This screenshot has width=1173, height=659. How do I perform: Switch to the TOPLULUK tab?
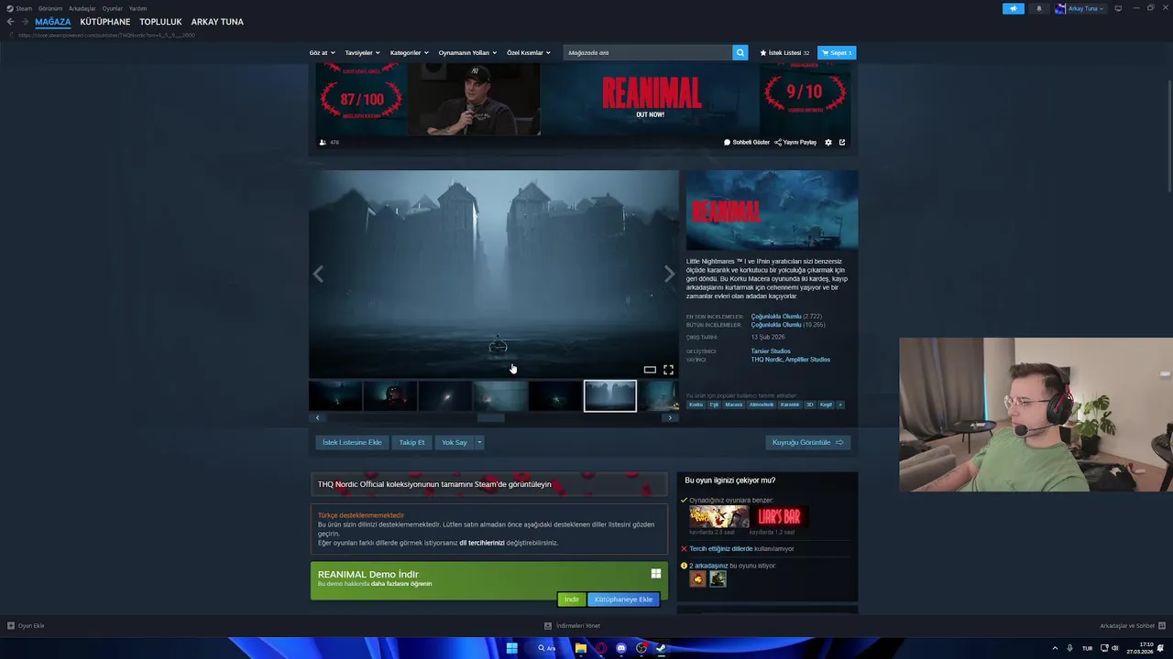click(x=160, y=22)
